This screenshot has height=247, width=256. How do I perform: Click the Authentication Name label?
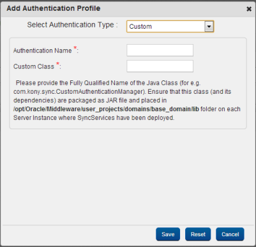[x=42, y=50]
